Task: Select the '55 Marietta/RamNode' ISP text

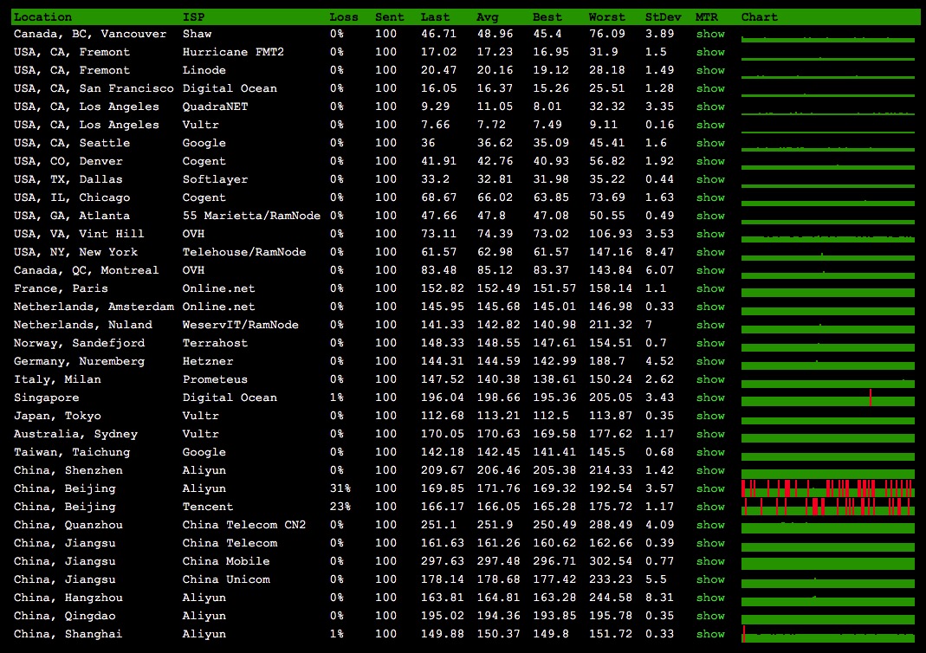Action: point(251,217)
